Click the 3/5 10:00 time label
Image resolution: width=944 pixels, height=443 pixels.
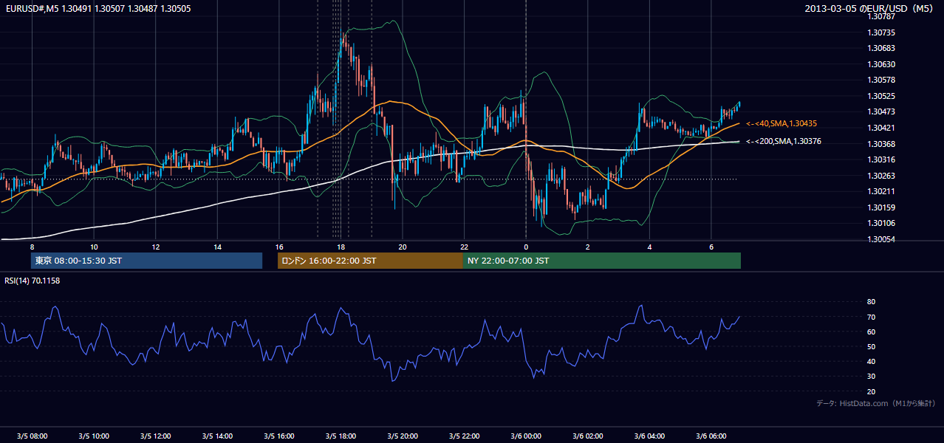[x=94, y=436]
